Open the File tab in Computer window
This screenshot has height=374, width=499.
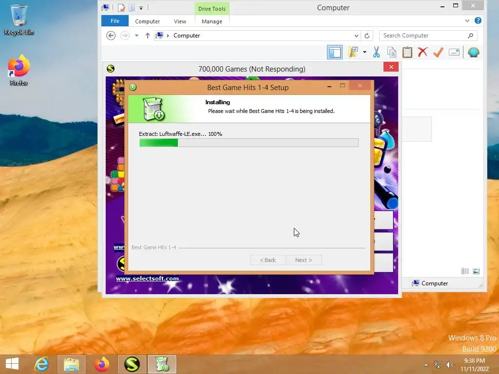point(115,21)
